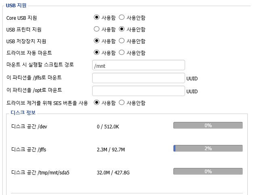Click the 32.0M / 427.8G sda5 size text
The image size is (253, 195).
113,173
